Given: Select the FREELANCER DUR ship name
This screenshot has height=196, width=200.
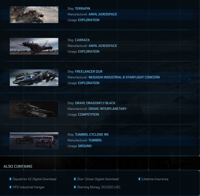Looking at the screenshot, I should pyautogui.click(x=89, y=72).
